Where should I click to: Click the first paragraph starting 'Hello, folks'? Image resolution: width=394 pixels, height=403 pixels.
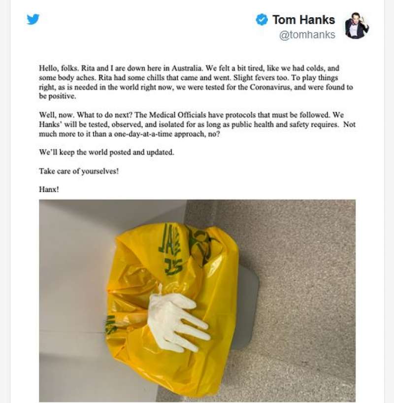pos(196,82)
